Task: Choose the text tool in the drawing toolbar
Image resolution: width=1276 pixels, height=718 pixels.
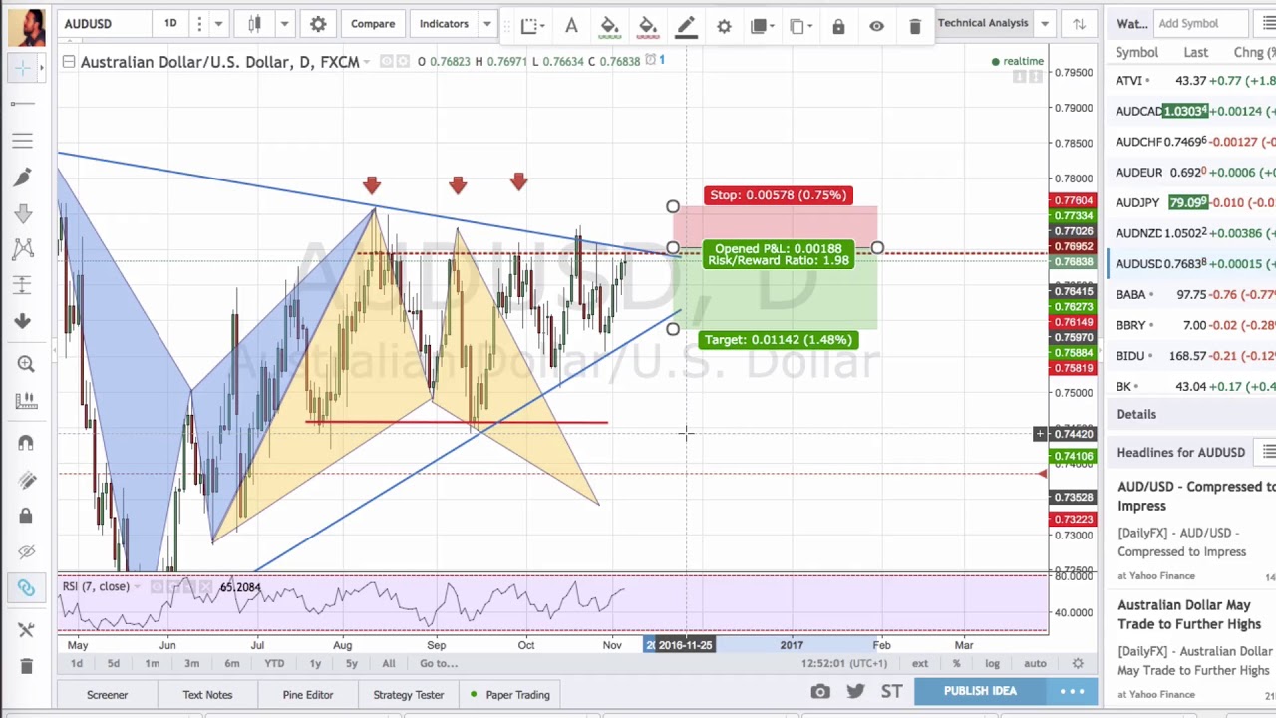Action: click(571, 25)
